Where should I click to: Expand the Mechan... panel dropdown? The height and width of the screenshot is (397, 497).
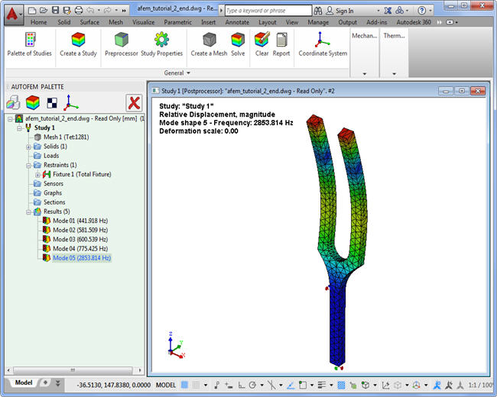point(365,74)
